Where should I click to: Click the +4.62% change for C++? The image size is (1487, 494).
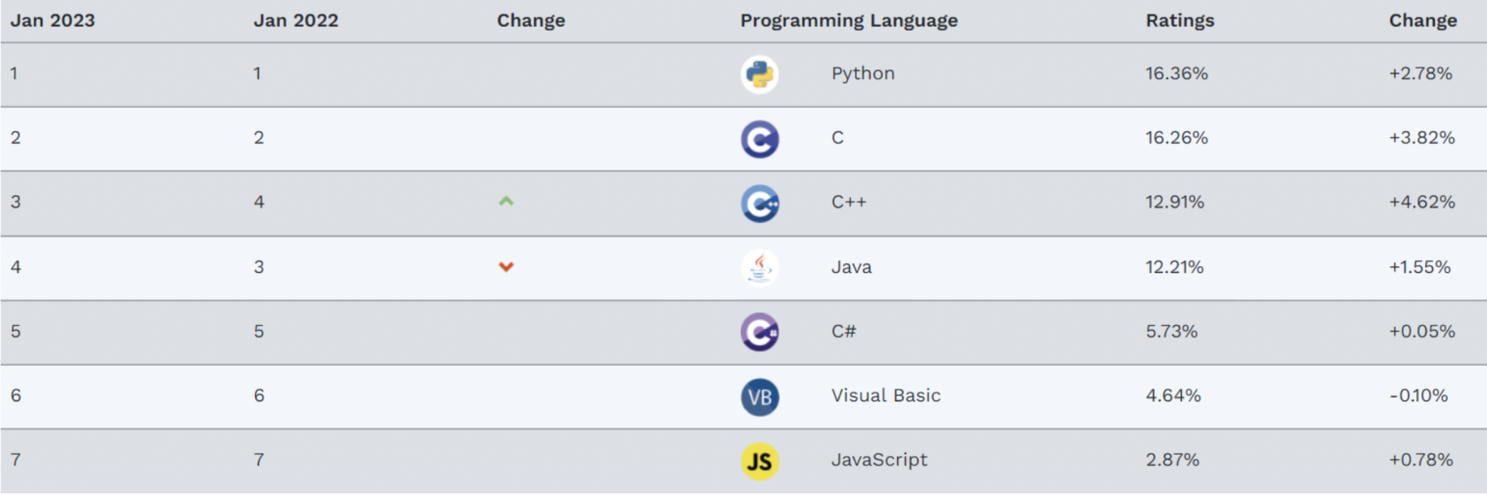coord(1421,203)
